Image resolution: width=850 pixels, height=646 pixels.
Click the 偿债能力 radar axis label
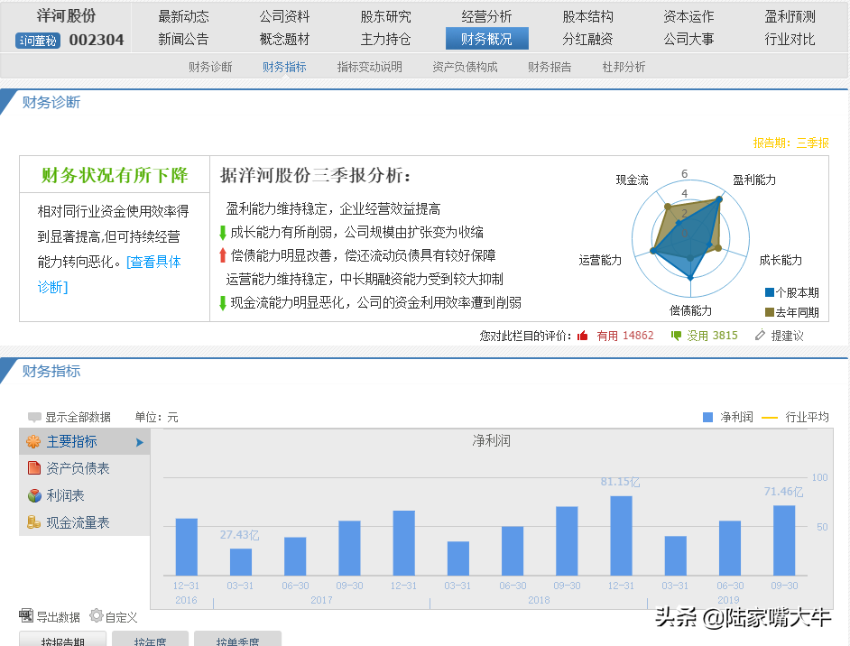click(690, 310)
